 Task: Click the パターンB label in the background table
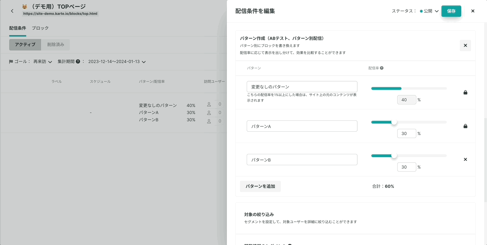coord(149,120)
